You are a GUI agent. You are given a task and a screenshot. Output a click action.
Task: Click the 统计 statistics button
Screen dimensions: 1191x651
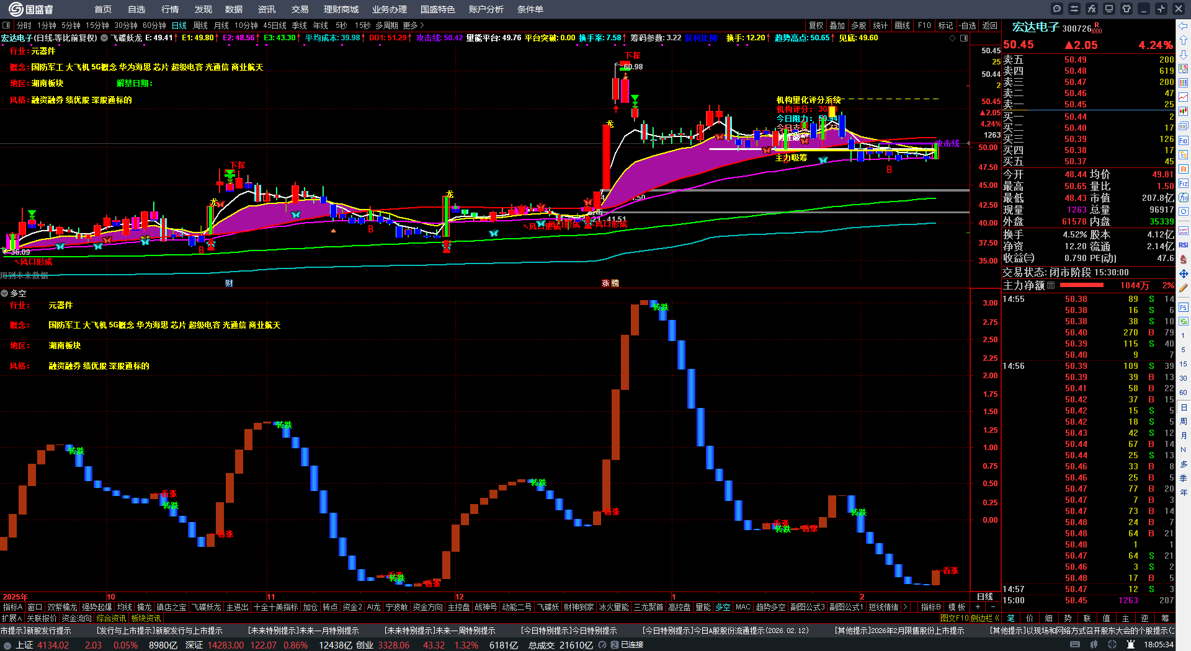click(x=880, y=25)
